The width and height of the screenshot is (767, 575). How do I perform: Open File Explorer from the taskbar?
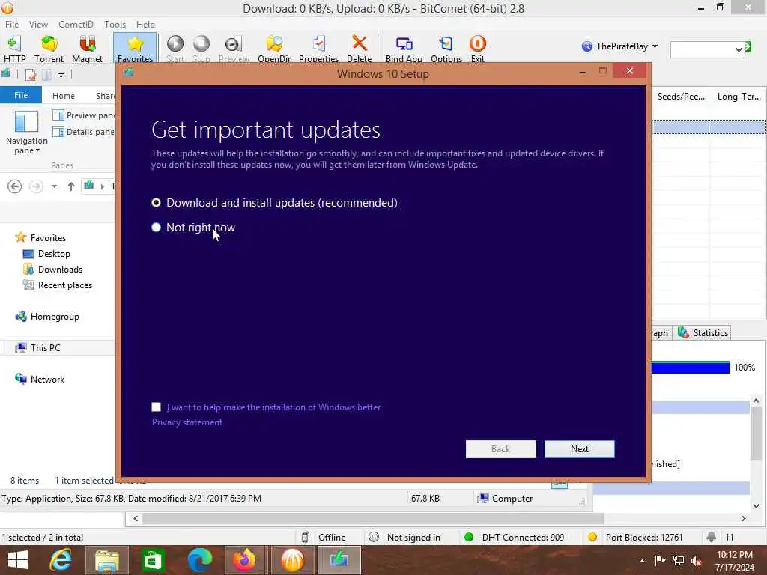(106, 560)
